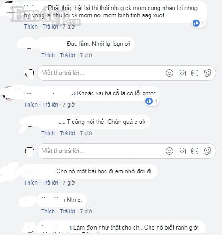Open sticker picker in second reply box

(x=208, y=151)
